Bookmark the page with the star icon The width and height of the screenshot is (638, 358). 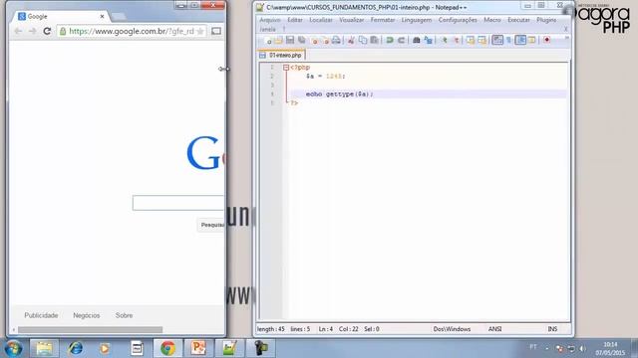(200, 31)
